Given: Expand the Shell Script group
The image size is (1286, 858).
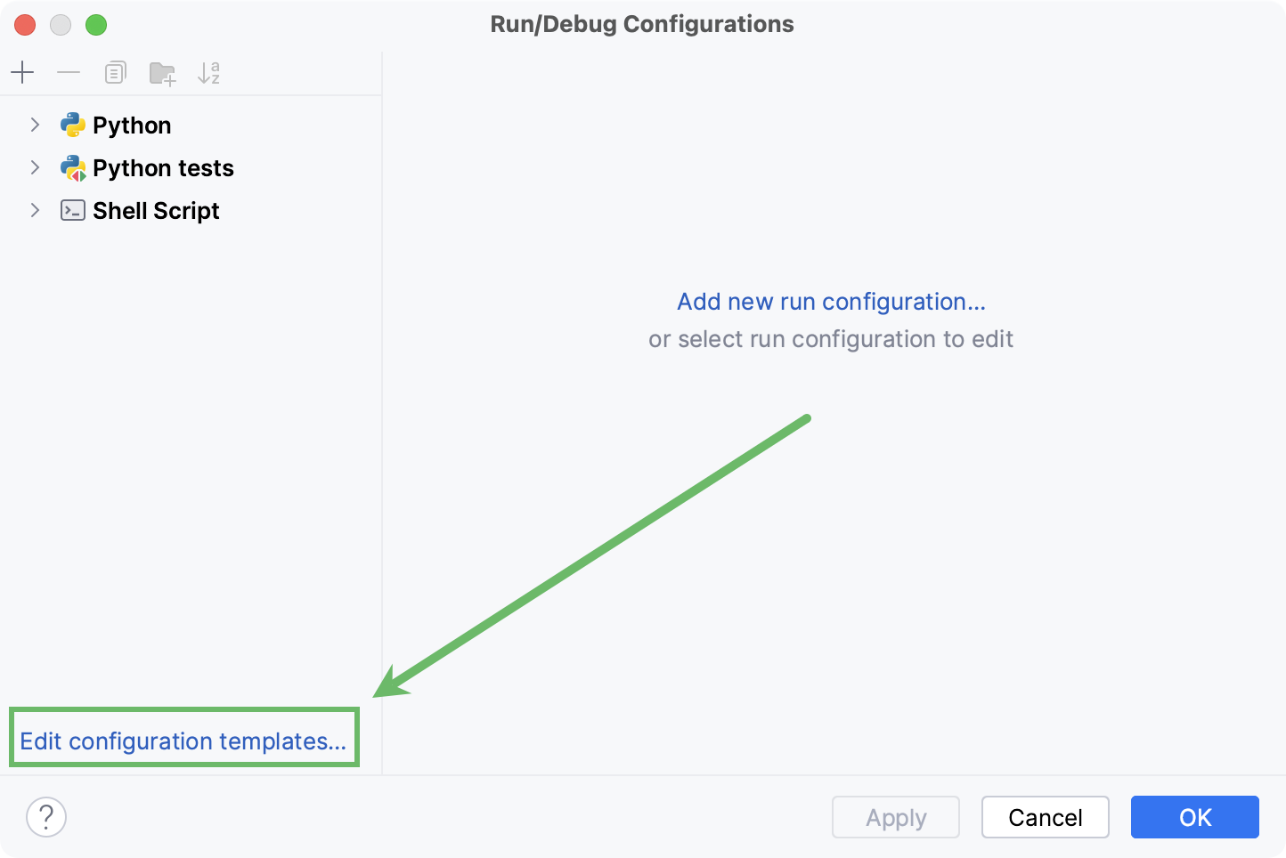Looking at the screenshot, I should (x=35, y=210).
